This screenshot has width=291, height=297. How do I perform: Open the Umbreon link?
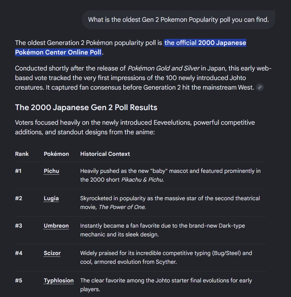click(56, 226)
